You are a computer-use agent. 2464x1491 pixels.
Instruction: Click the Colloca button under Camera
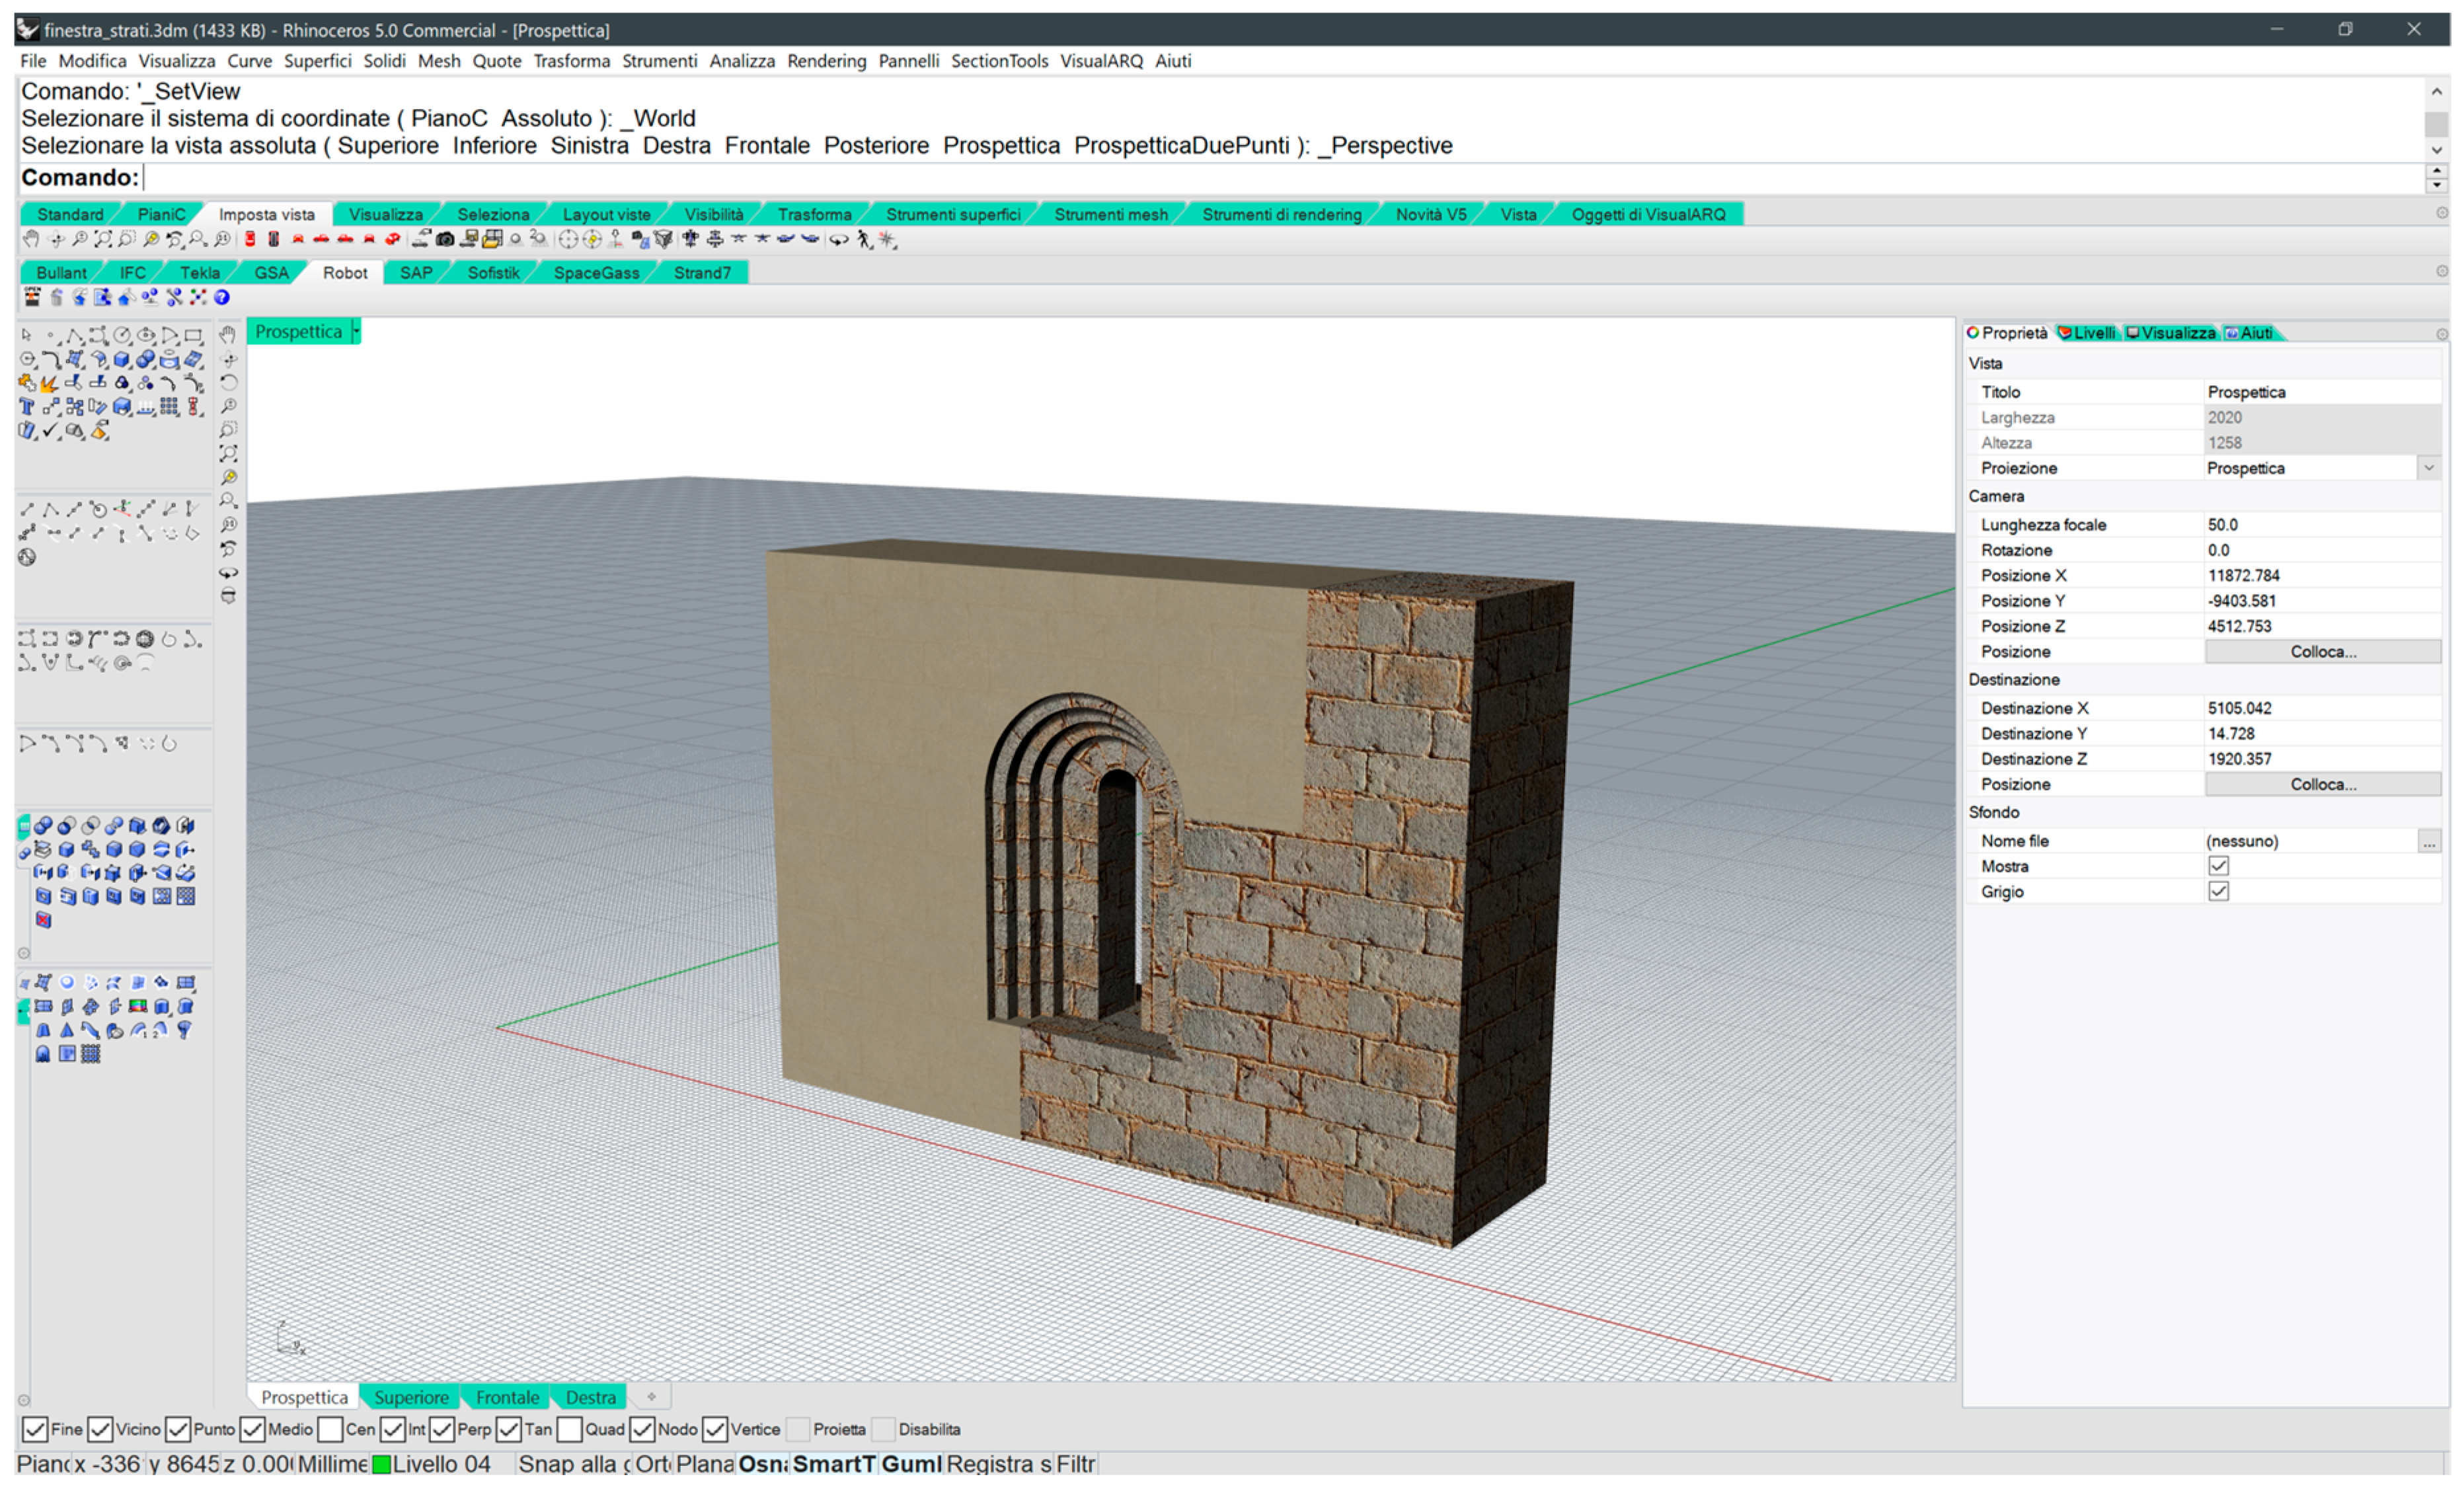pyautogui.click(x=2322, y=652)
